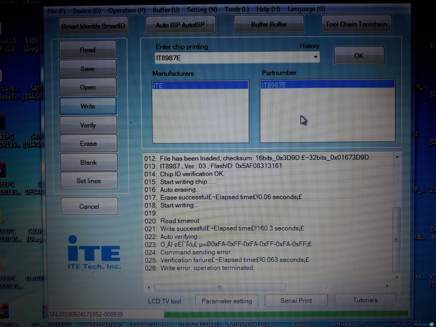436x327 pixels.
Task: Erase the chip with Erase button
Action: click(x=88, y=143)
